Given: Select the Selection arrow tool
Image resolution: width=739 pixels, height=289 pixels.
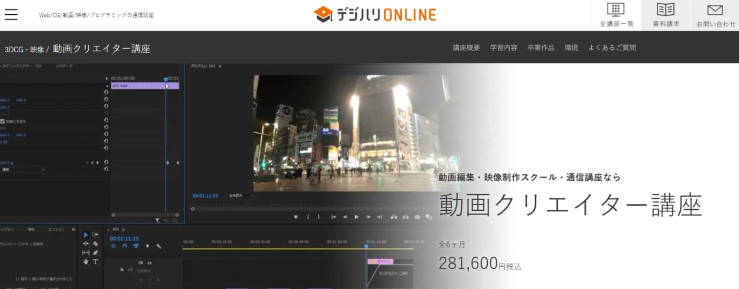Looking at the screenshot, I should [x=86, y=235].
